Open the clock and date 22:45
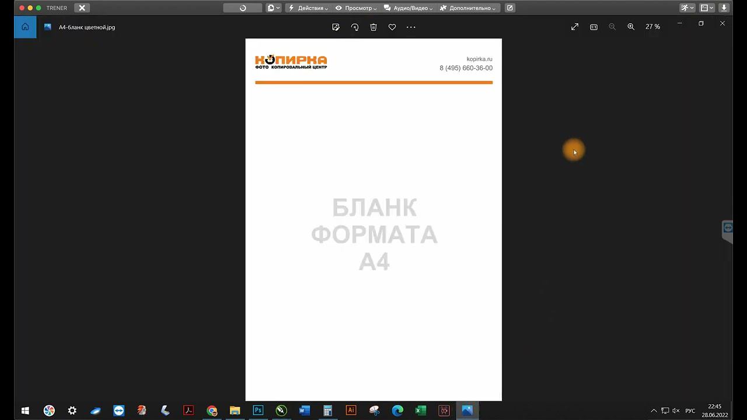This screenshot has width=747, height=420. [x=714, y=411]
